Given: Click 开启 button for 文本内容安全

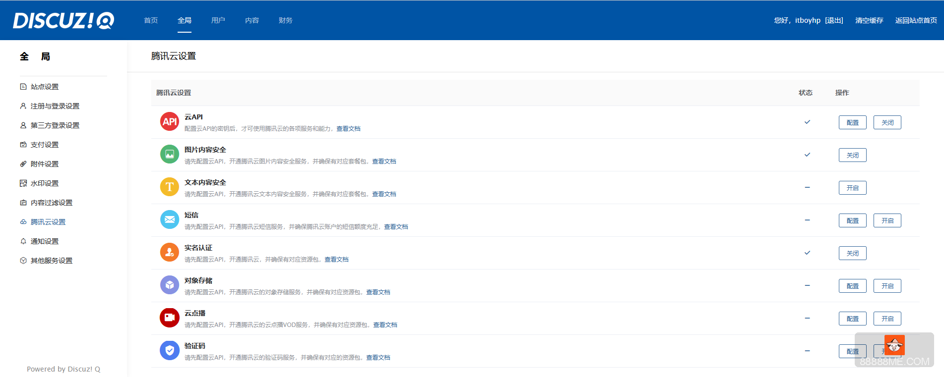Looking at the screenshot, I should pos(853,188).
